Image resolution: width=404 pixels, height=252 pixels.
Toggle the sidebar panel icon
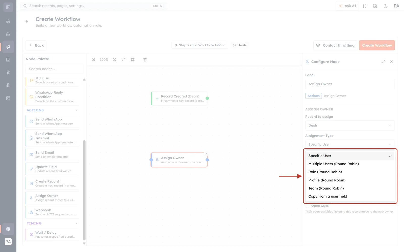tap(8, 7)
